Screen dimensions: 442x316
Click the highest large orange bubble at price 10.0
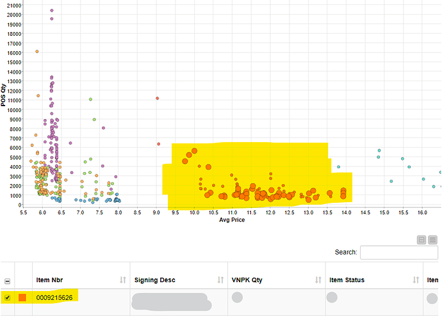pyautogui.click(x=195, y=150)
